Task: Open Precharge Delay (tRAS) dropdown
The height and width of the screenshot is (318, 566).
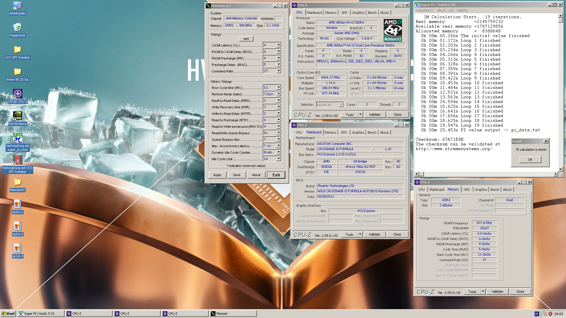Action: point(279,64)
